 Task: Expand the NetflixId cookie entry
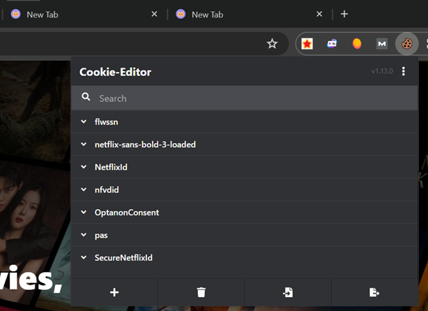tap(245, 167)
